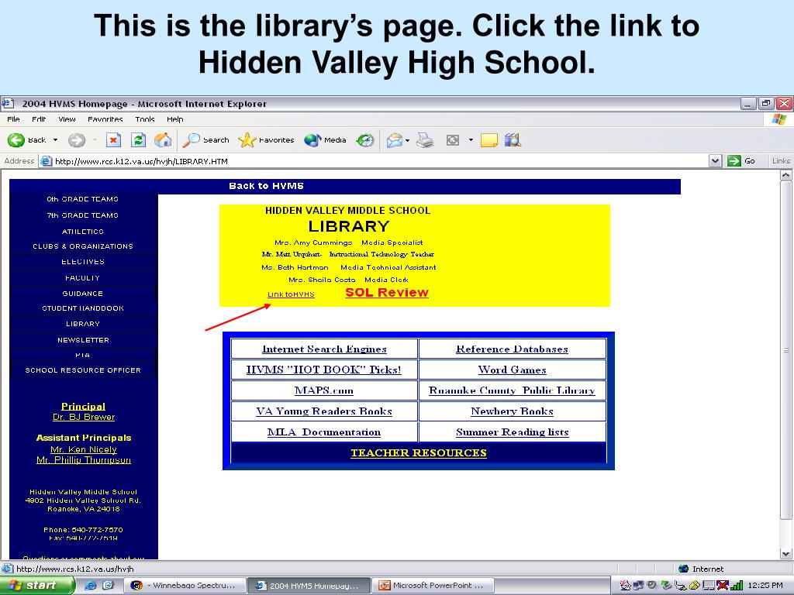Image resolution: width=794 pixels, height=595 pixels.
Task: Click the Research icon next to the note icon
Action: [513, 140]
